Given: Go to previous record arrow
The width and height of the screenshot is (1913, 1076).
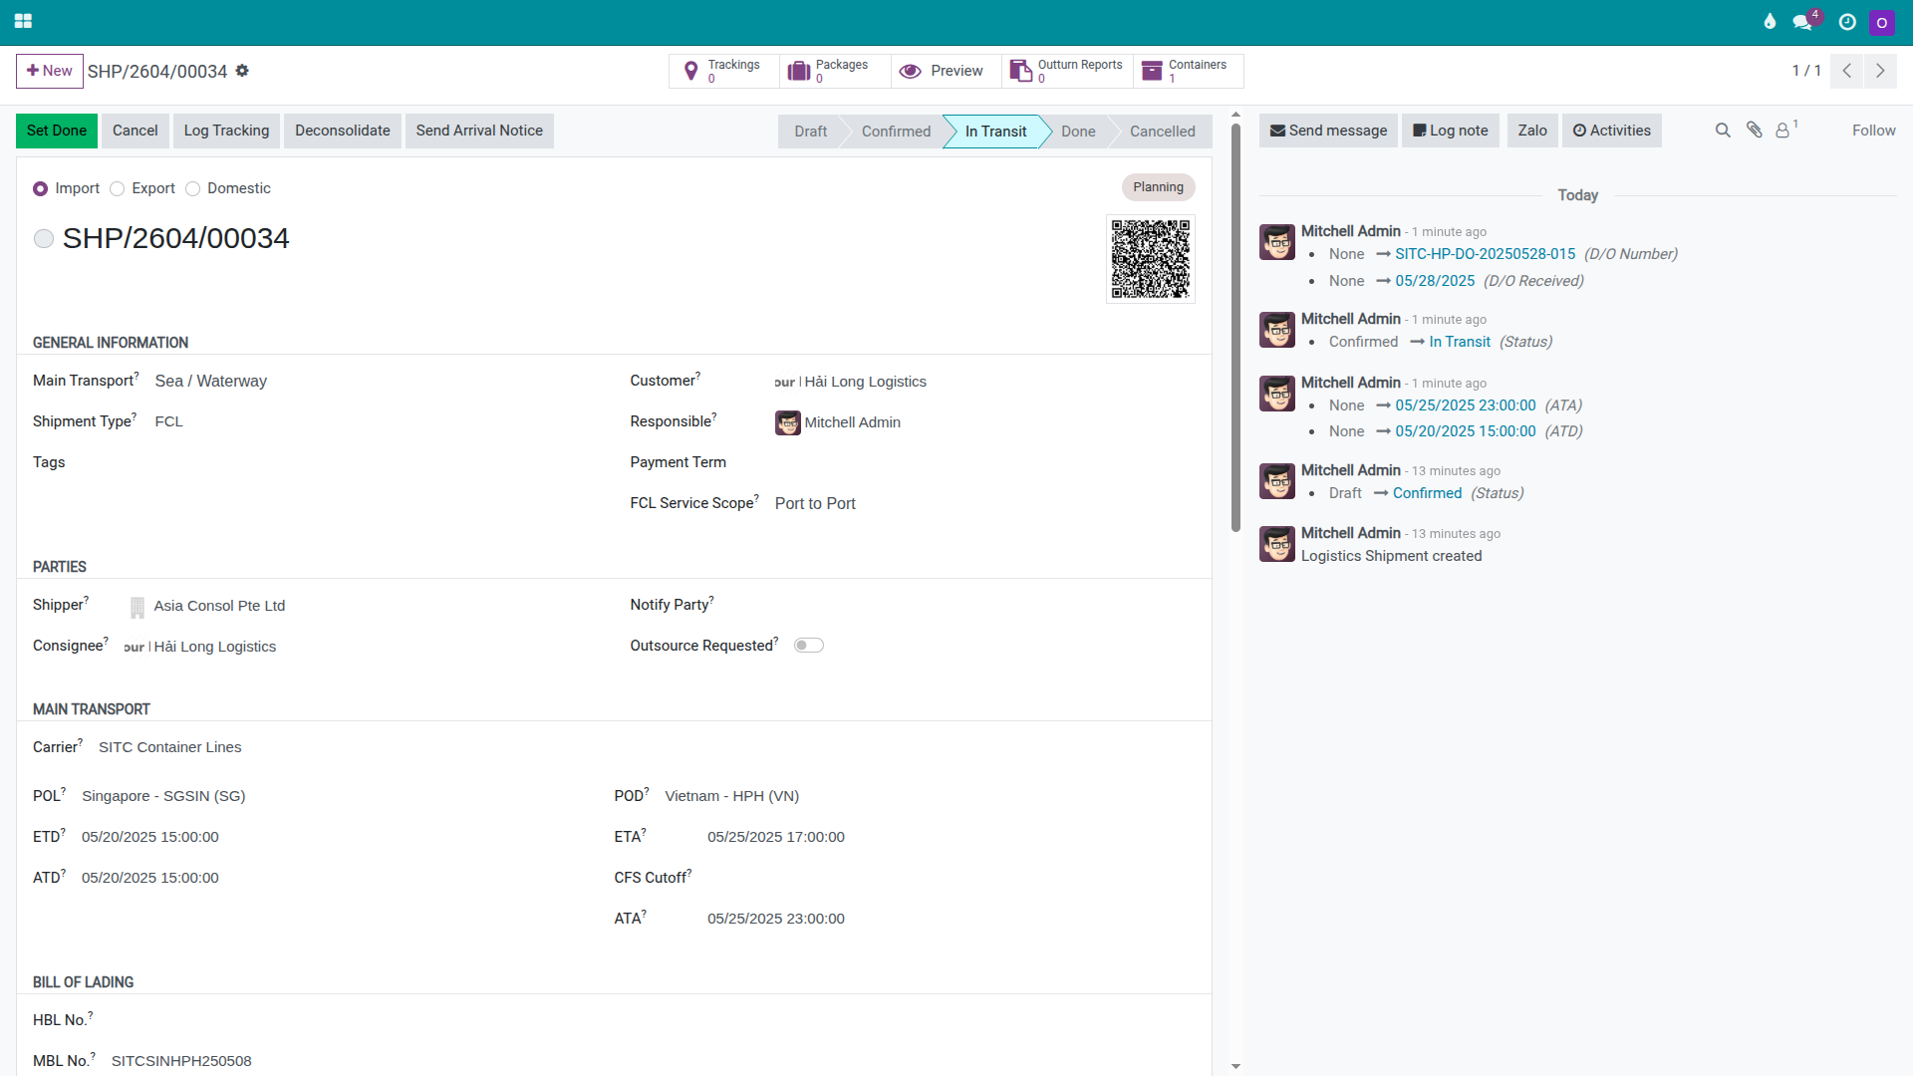Looking at the screenshot, I should pyautogui.click(x=1846, y=71).
